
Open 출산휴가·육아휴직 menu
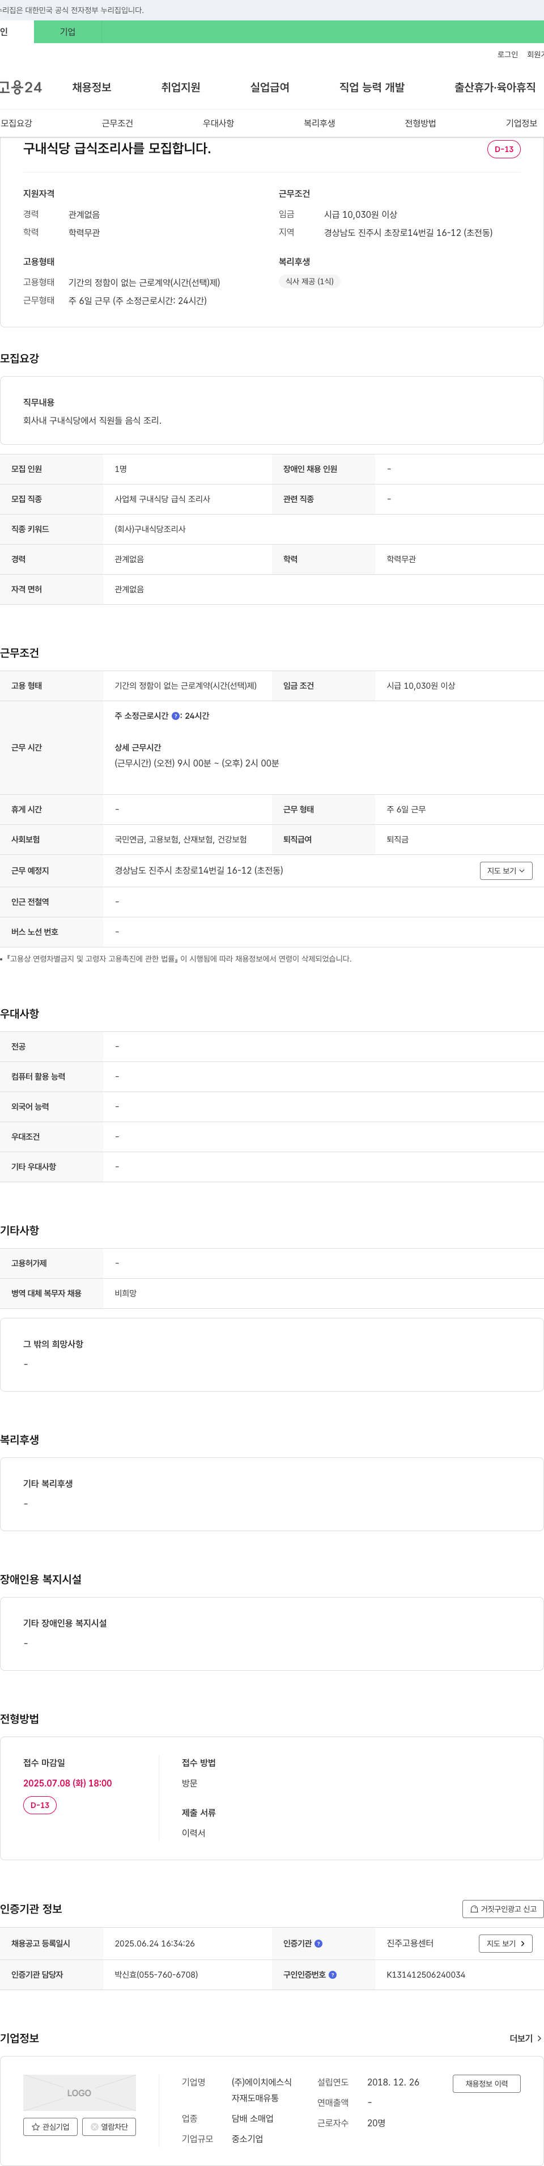pyautogui.click(x=495, y=87)
